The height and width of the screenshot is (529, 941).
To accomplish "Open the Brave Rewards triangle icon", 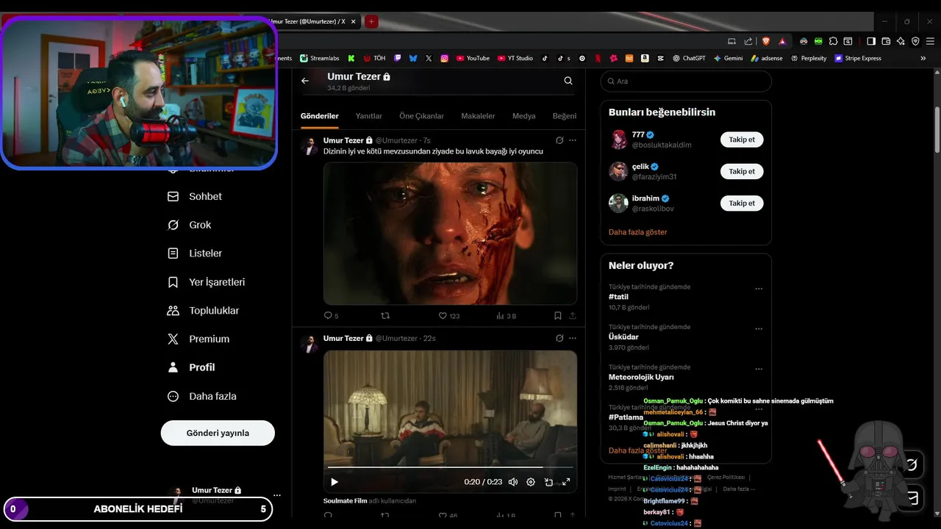I will 782,41.
